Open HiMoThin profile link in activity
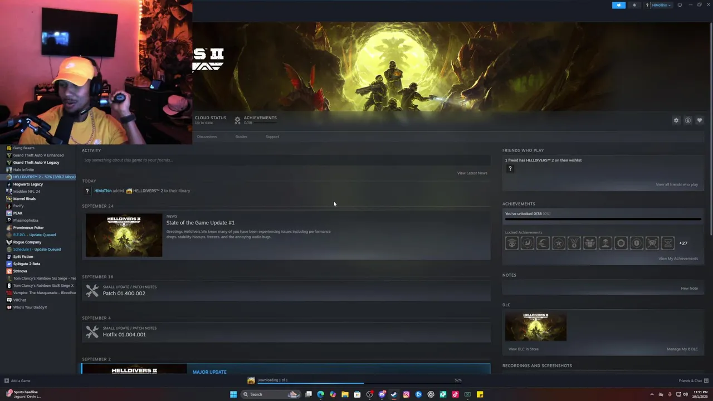The image size is (713, 401). (x=102, y=190)
